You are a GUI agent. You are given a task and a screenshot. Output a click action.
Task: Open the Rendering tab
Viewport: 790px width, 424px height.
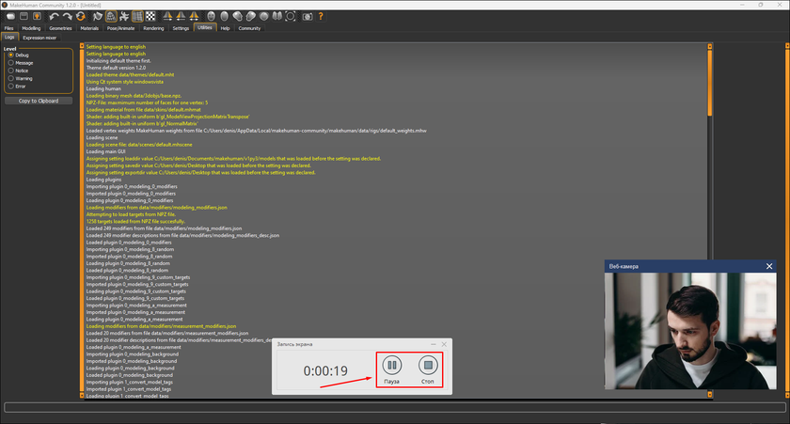click(x=153, y=28)
